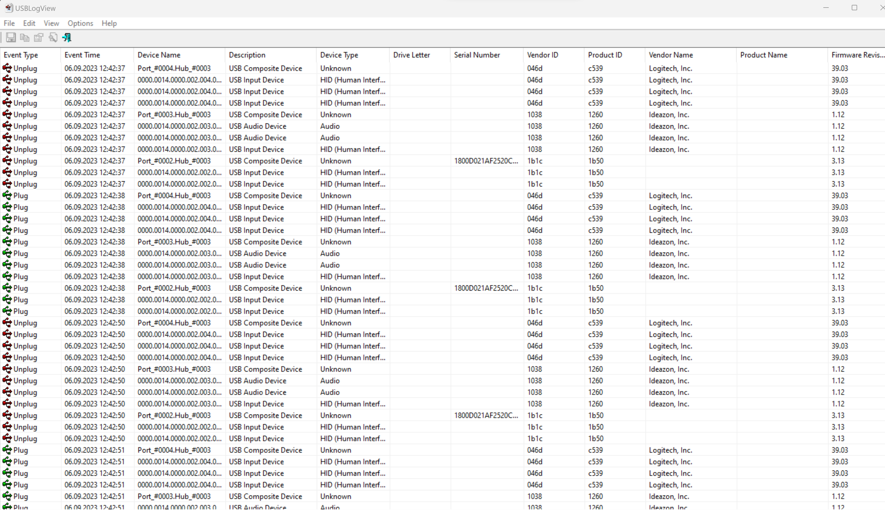The width and height of the screenshot is (885, 510).
Task: Open the Help menu
Action: 109,23
